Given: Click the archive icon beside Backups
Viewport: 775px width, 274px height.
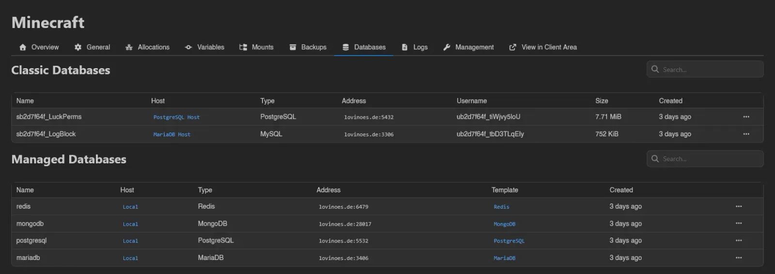Looking at the screenshot, I should coord(293,47).
